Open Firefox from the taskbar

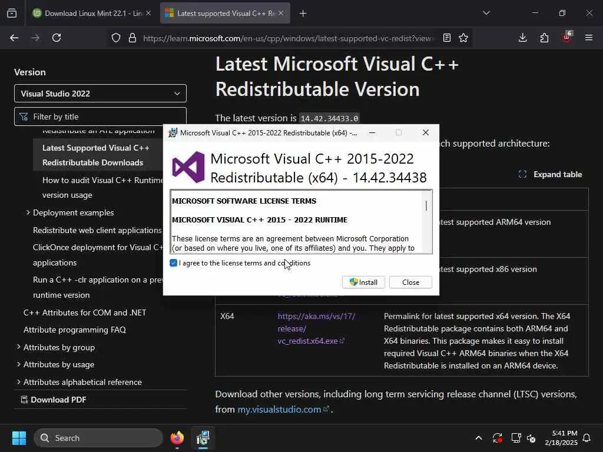pos(177,438)
